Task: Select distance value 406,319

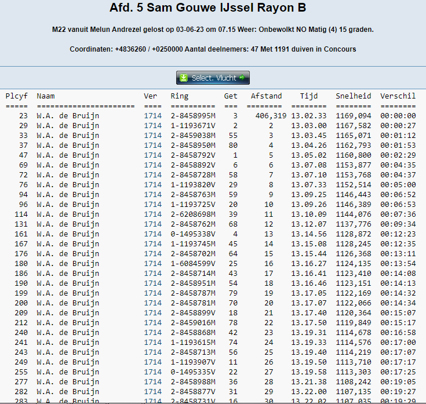Action: (x=271, y=116)
